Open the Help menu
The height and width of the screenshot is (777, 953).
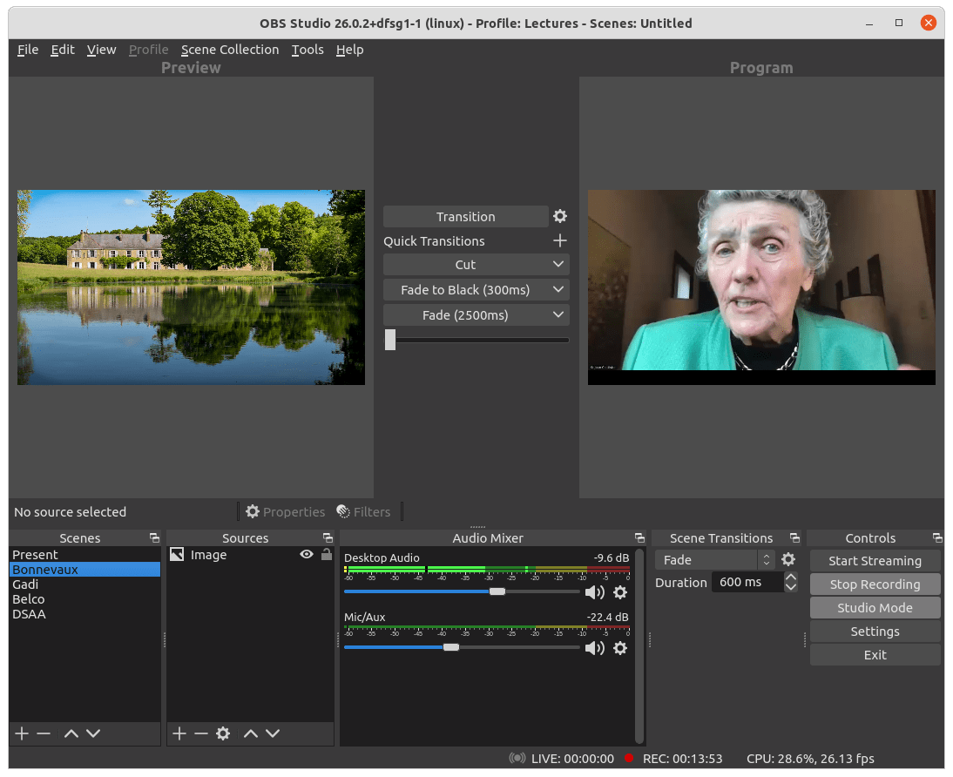pyautogui.click(x=349, y=50)
